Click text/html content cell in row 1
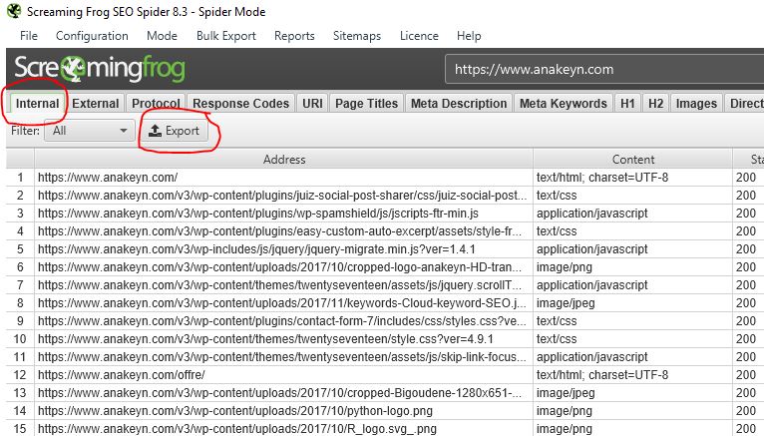The image size is (764, 436). [x=633, y=178]
